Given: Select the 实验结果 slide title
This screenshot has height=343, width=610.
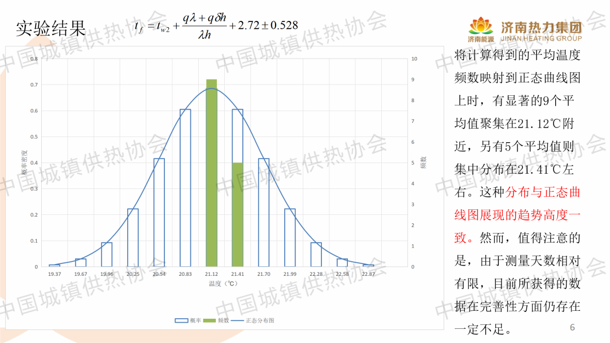Looking at the screenshot, I should (51, 28).
